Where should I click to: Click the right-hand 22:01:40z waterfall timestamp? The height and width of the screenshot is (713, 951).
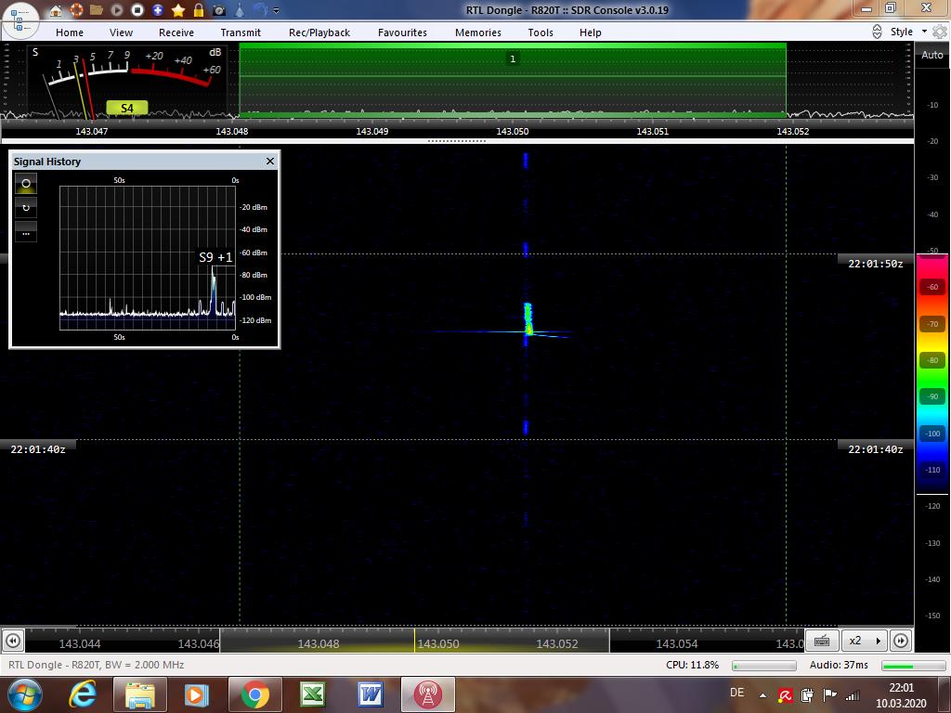click(875, 449)
